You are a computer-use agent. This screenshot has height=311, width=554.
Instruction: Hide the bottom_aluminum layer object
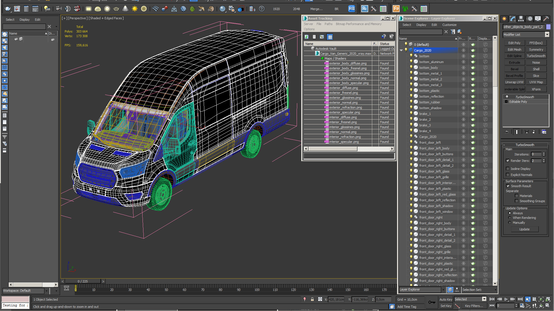coord(411,62)
